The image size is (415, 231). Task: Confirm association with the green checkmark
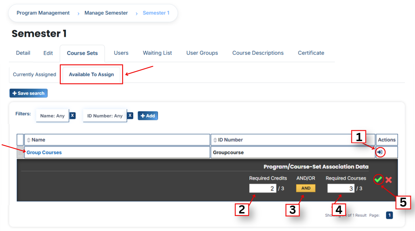tap(378, 179)
